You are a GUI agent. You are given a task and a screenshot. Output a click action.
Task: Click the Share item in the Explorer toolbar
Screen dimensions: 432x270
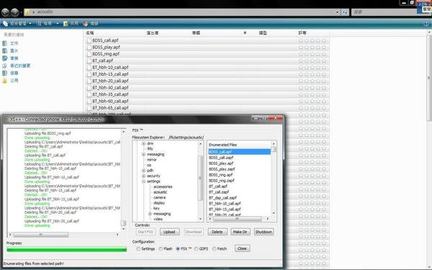(71, 24)
